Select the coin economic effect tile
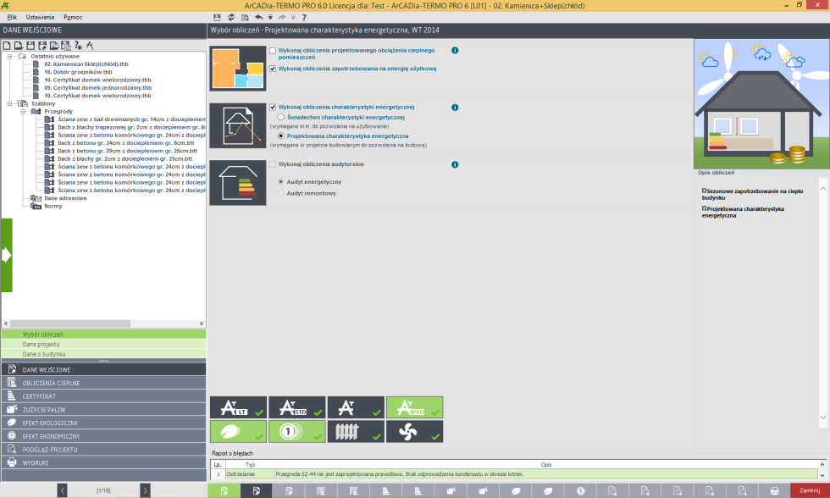This screenshot has width=830, height=498. [297, 431]
